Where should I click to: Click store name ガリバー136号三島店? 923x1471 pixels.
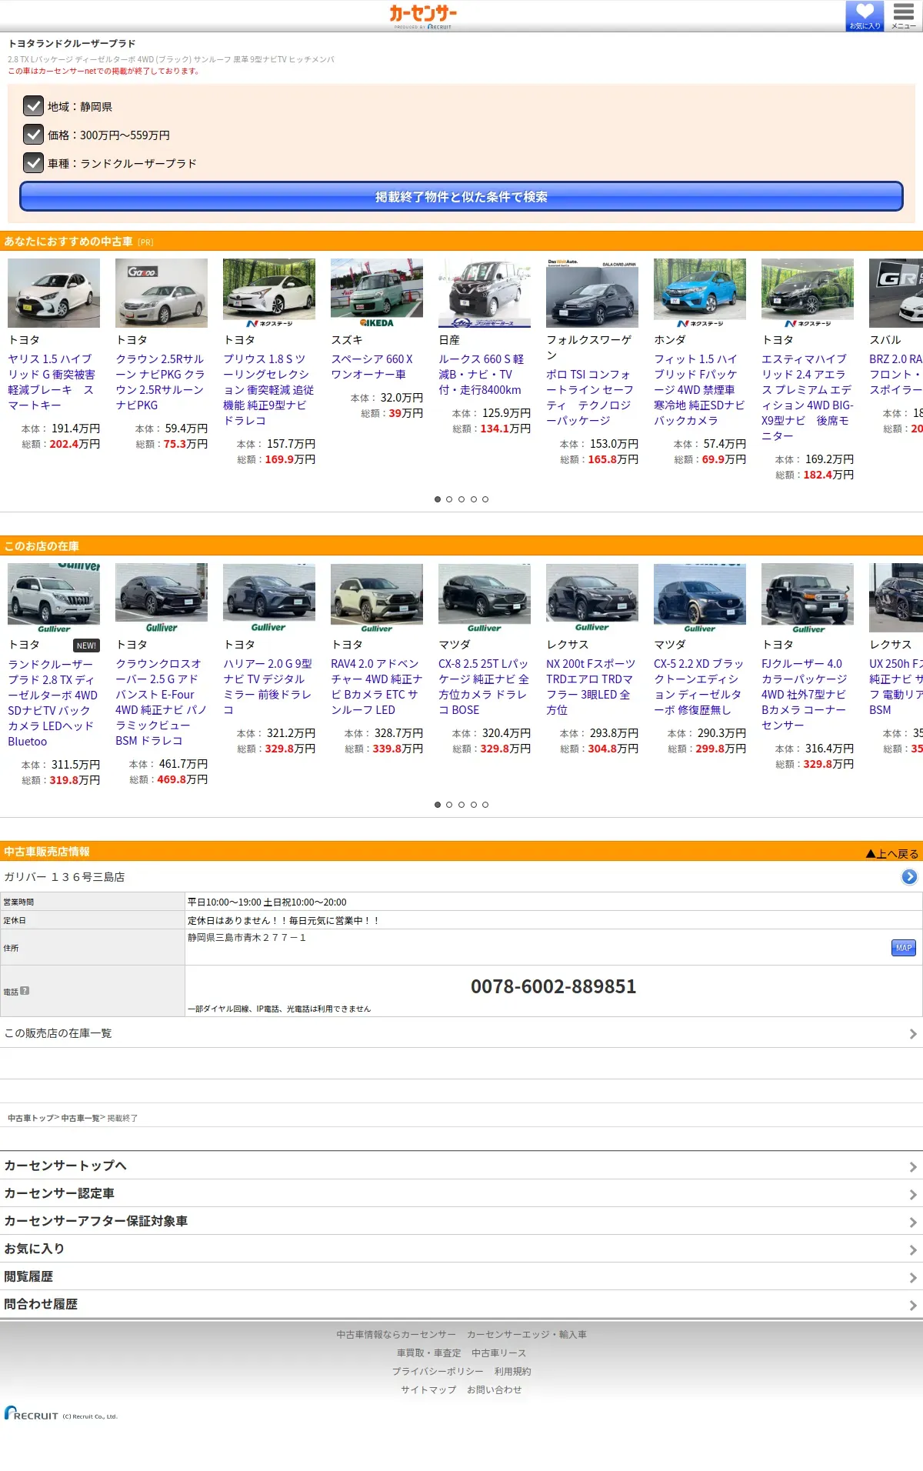coord(65,877)
